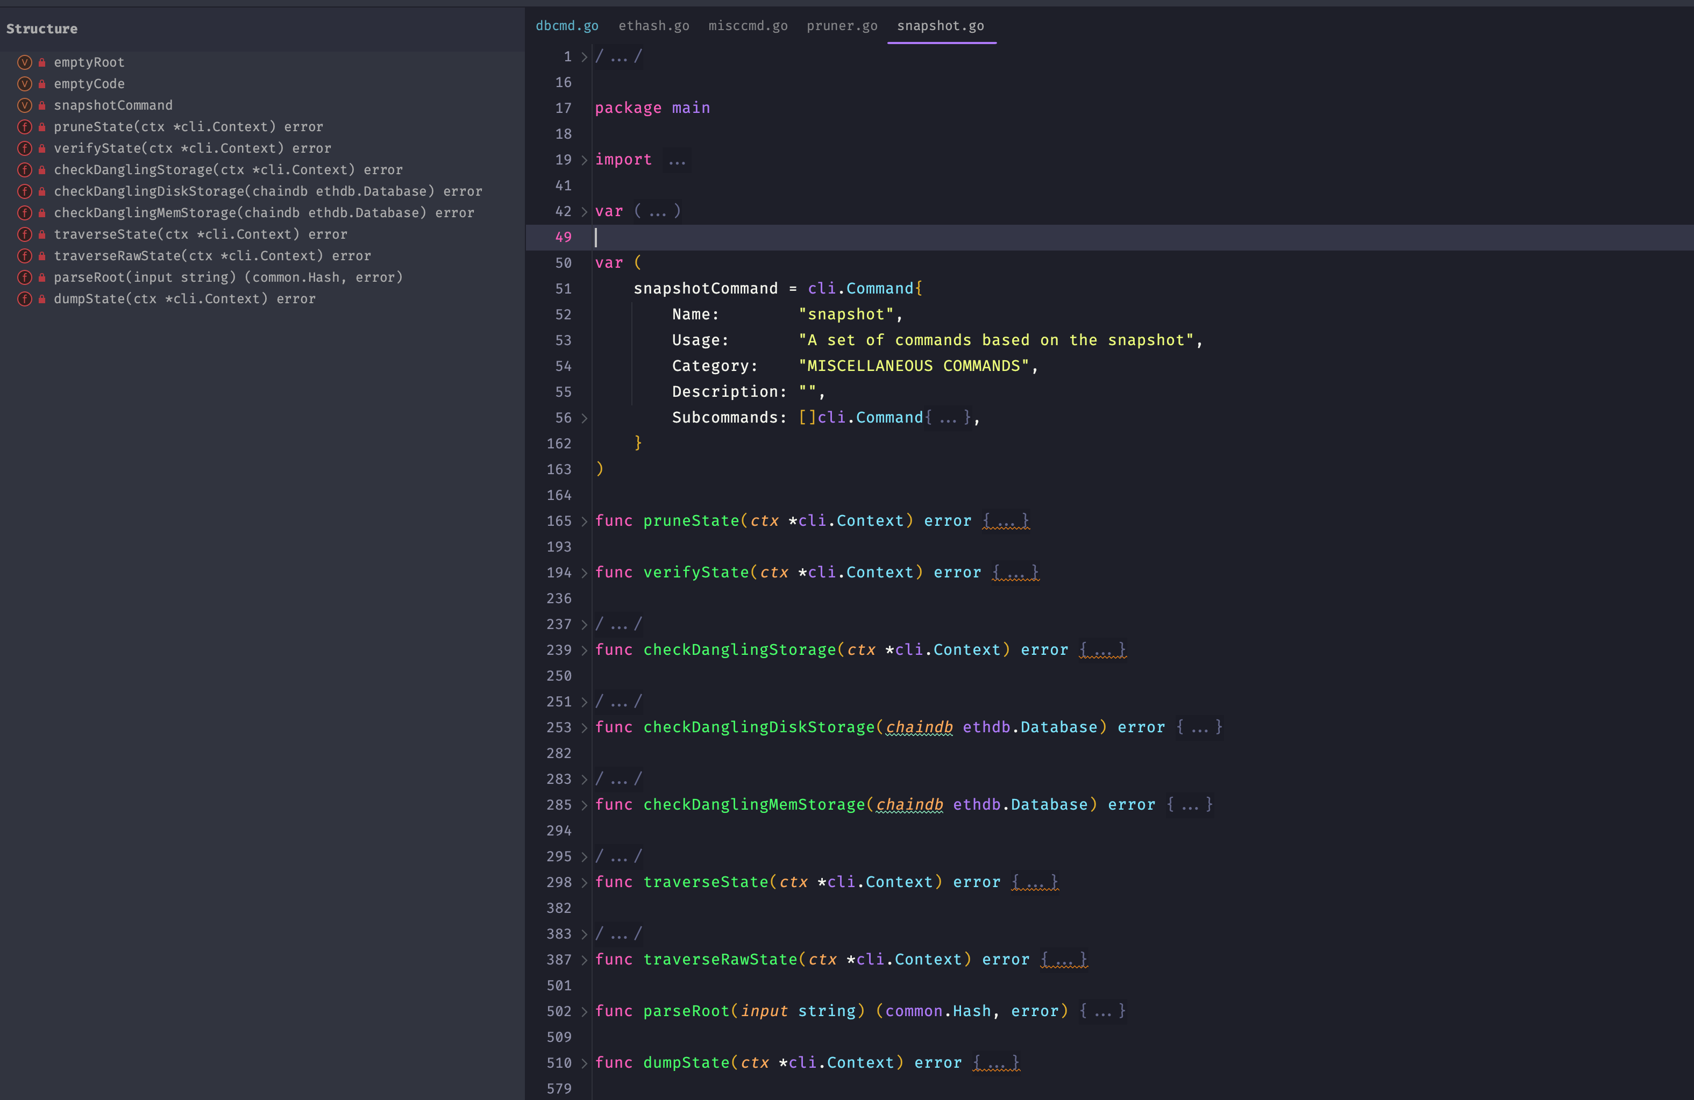Open the misccmd.go tab

[x=748, y=26]
